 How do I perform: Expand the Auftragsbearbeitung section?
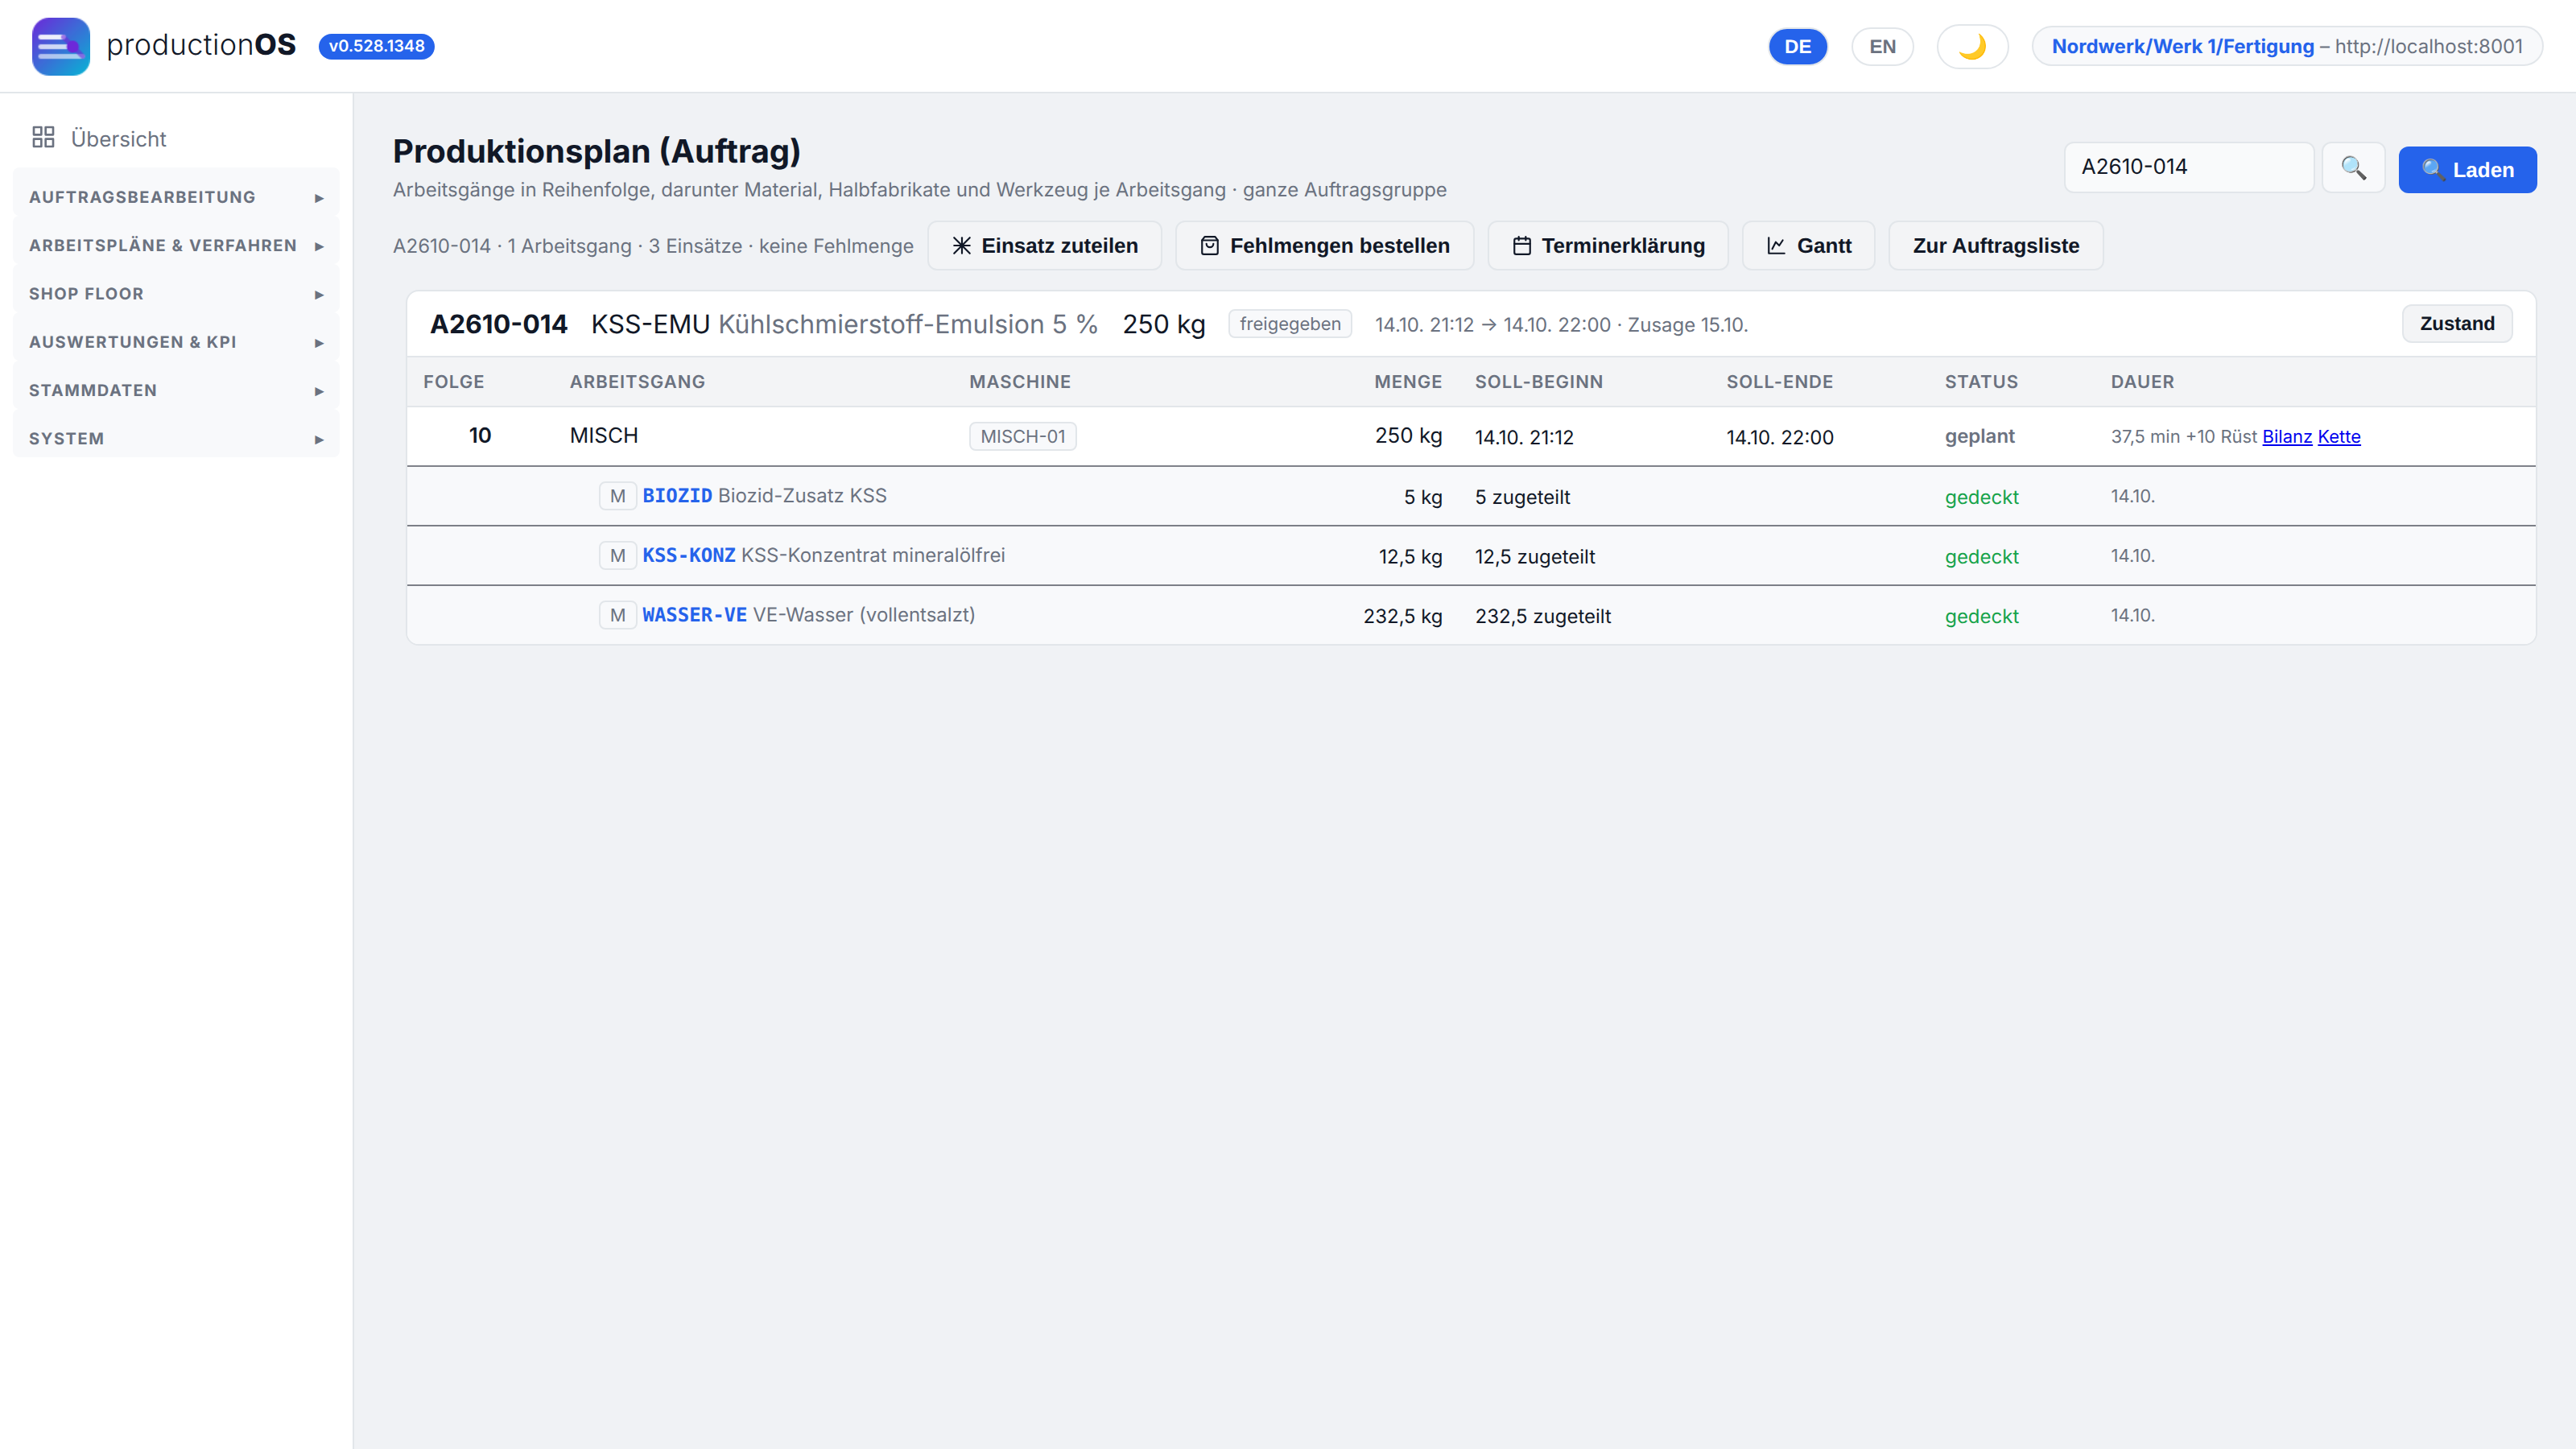(x=176, y=197)
